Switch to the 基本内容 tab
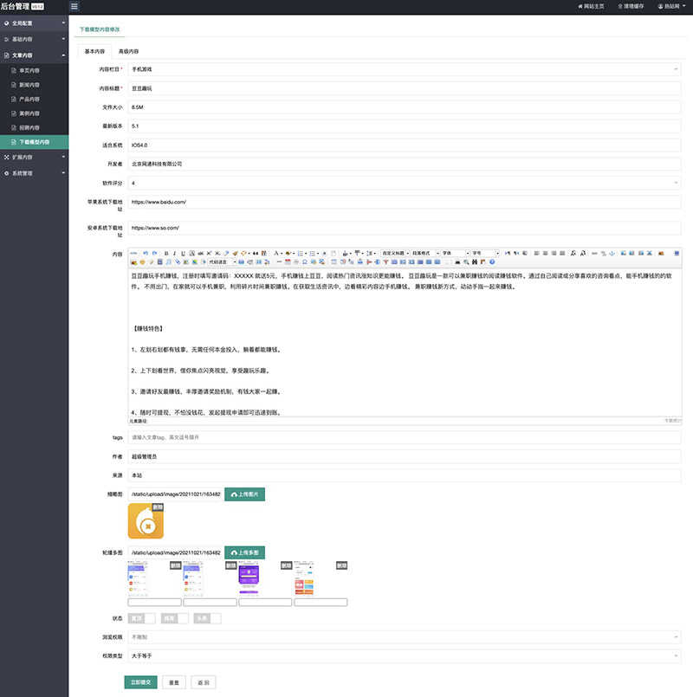The height and width of the screenshot is (697, 693). point(94,52)
